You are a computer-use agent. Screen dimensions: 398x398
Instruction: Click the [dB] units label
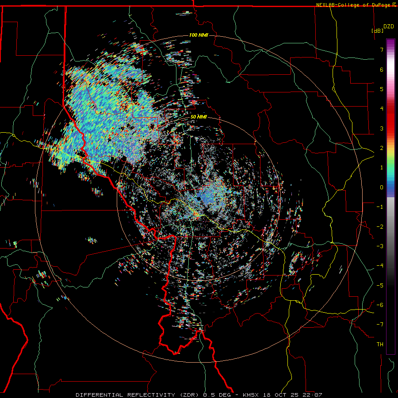click(378, 31)
